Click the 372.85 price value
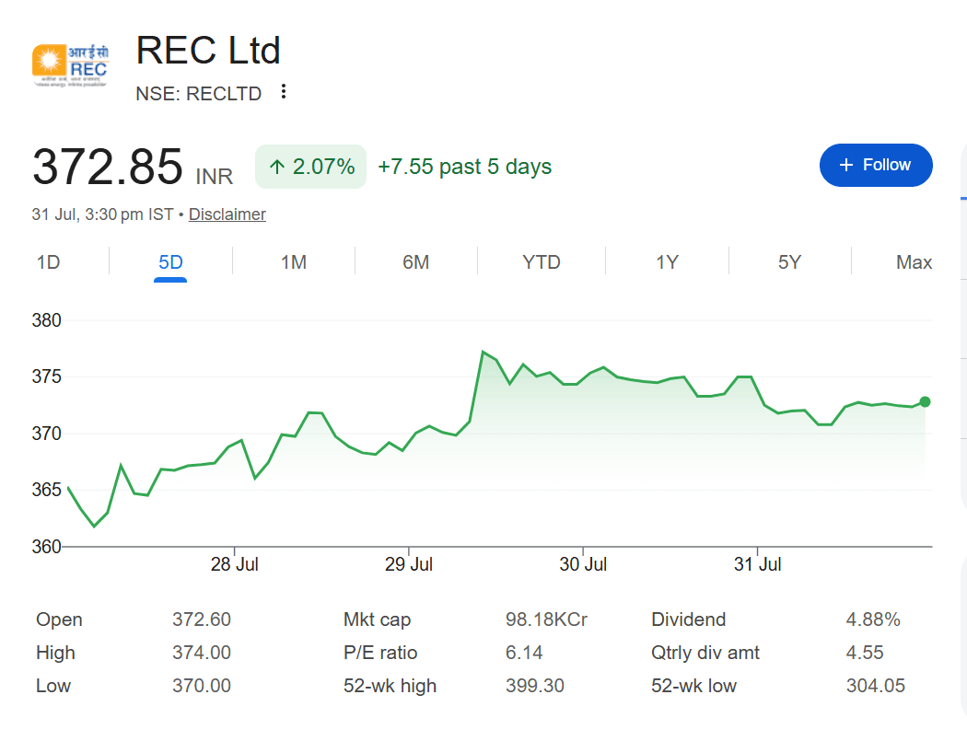 coord(108,167)
